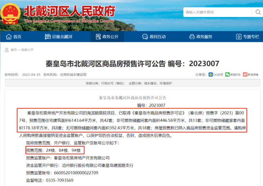Click the breadcrumb location pin icon
This screenshot has width=263, height=186.
[x=7, y=50]
